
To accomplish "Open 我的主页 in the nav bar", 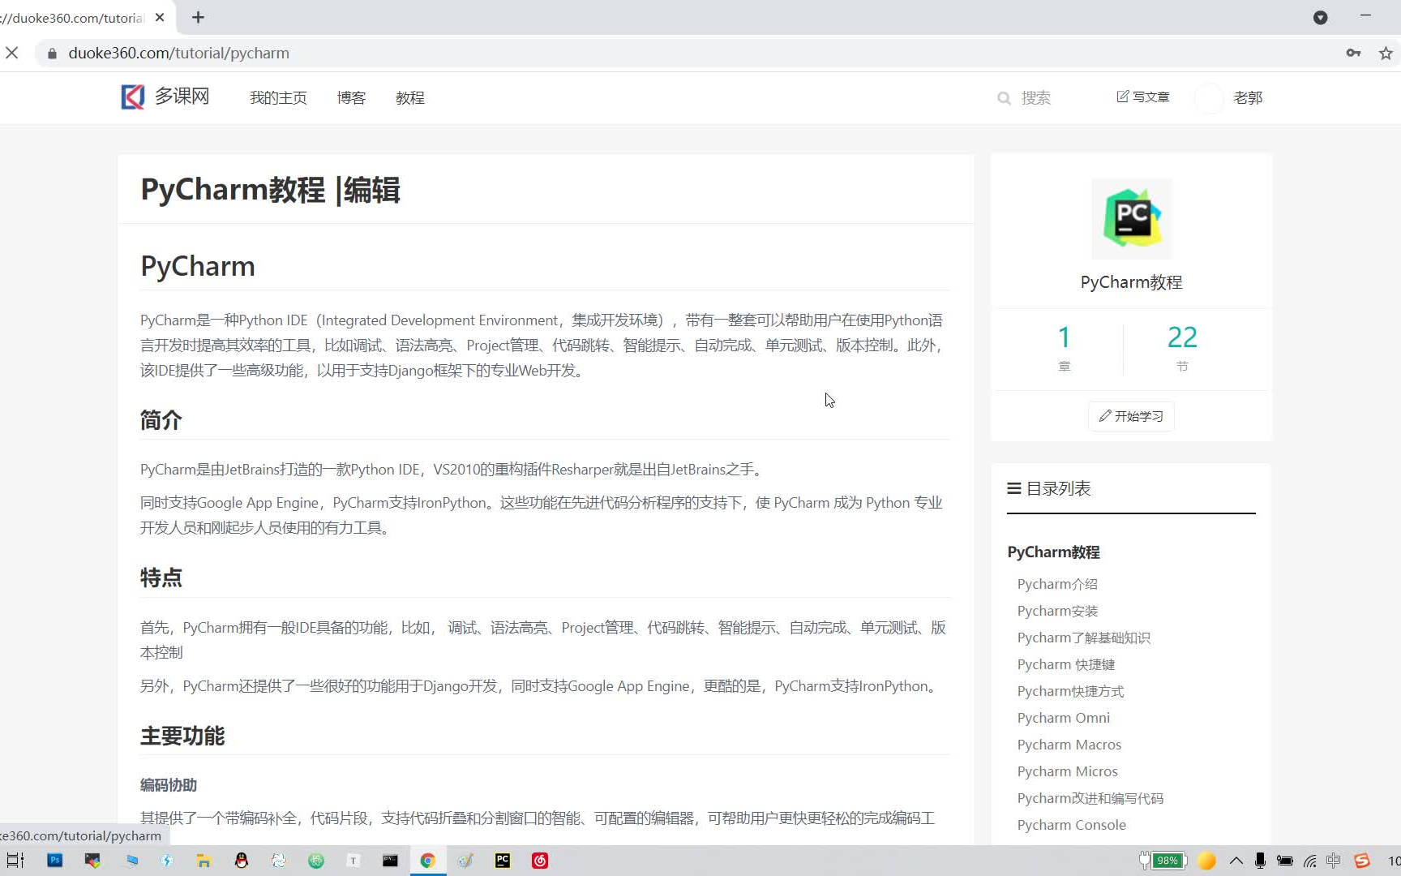I will point(278,98).
